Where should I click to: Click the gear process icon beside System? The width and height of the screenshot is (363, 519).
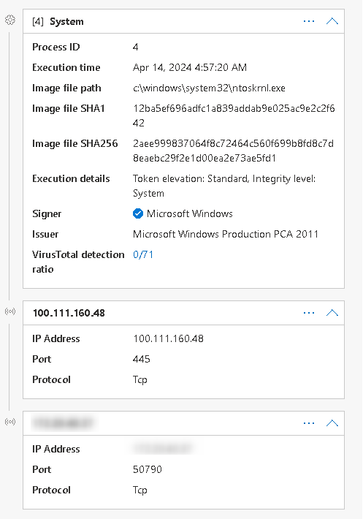[10, 20]
